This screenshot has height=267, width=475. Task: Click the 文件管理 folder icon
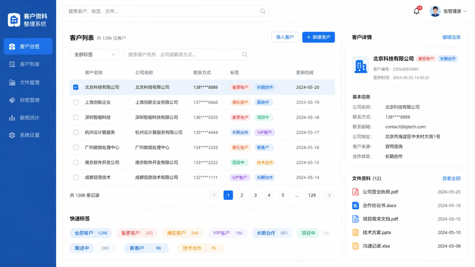12,83
